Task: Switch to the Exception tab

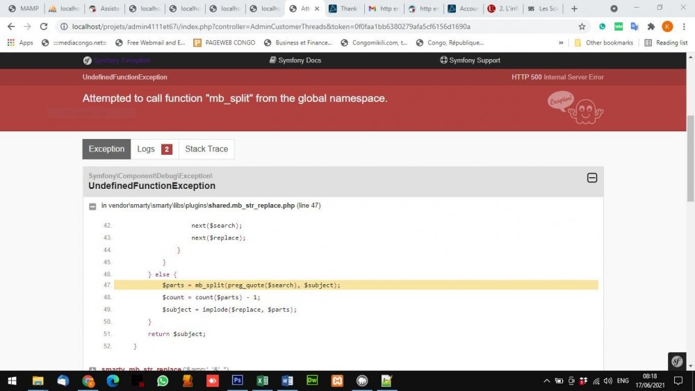Action: [x=106, y=149]
